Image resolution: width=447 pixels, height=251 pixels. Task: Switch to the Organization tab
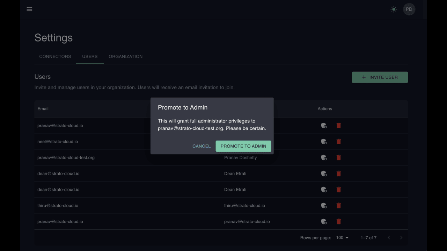tap(125, 56)
